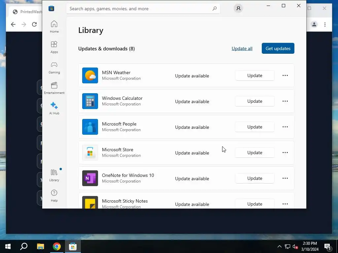Viewport: 338px width, 253px height.
Task: Click the Windows Calculator app icon
Action: click(90, 101)
